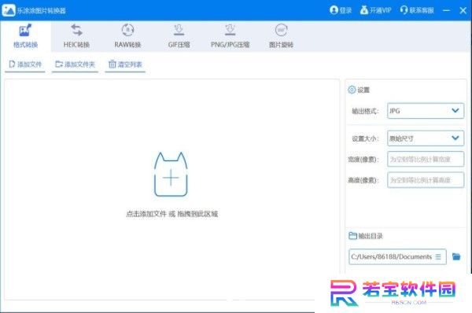This screenshot has width=472, height=313.
Task: Click the RAW circular icon
Action: (x=127, y=30)
